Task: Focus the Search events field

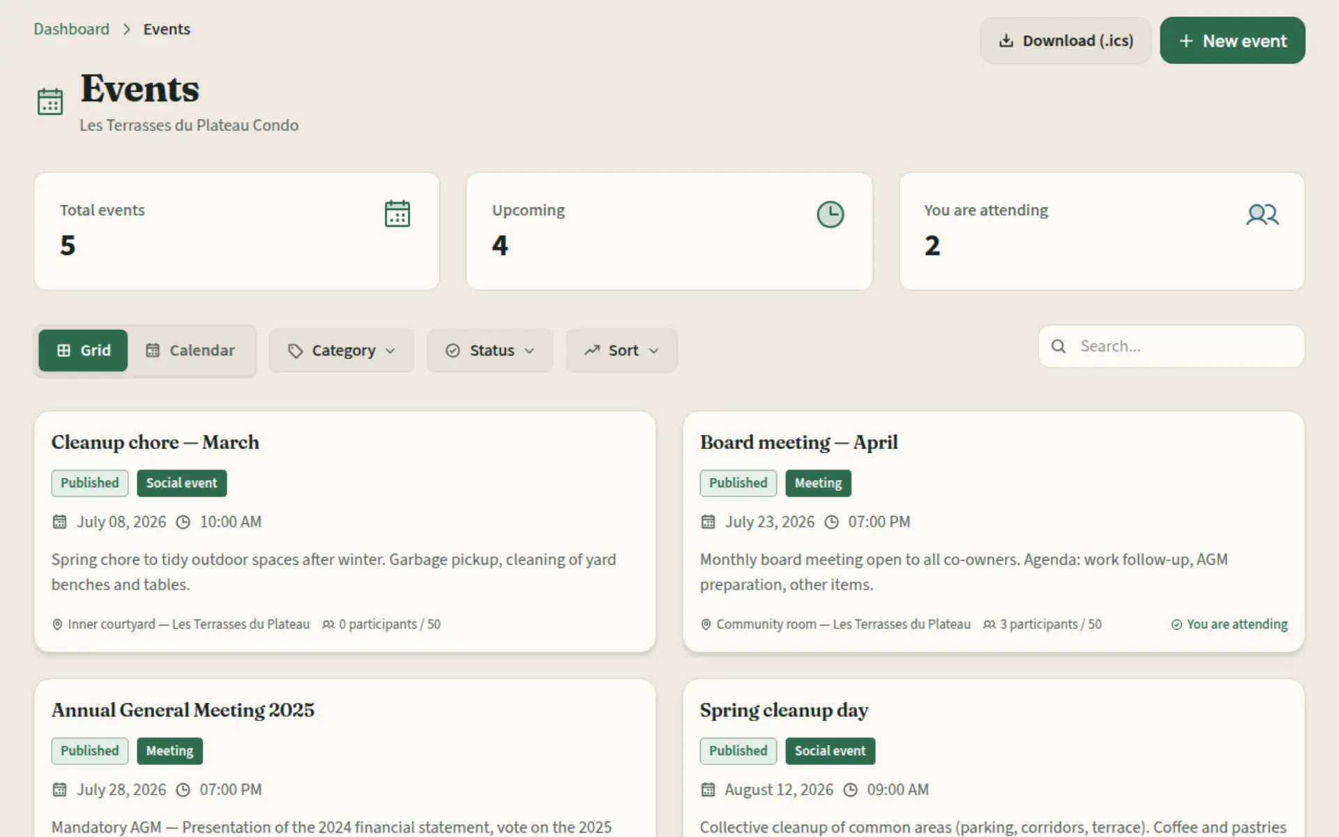Action: (x=1172, y=346)
